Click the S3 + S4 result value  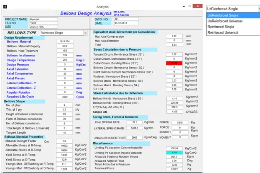pyautogui.click(x=174, y=89)
